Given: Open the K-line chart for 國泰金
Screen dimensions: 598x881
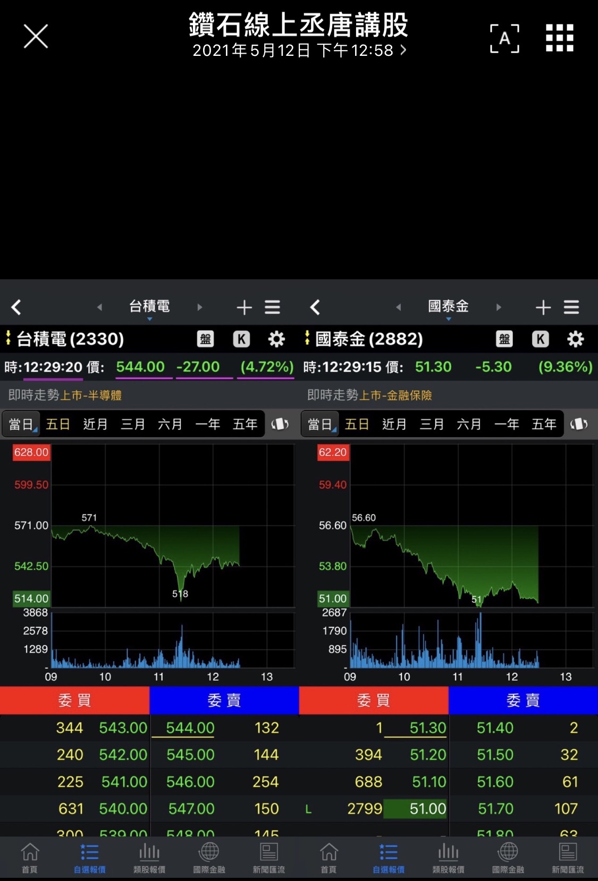Looking at the screenshot, I should tap(540, 339).
